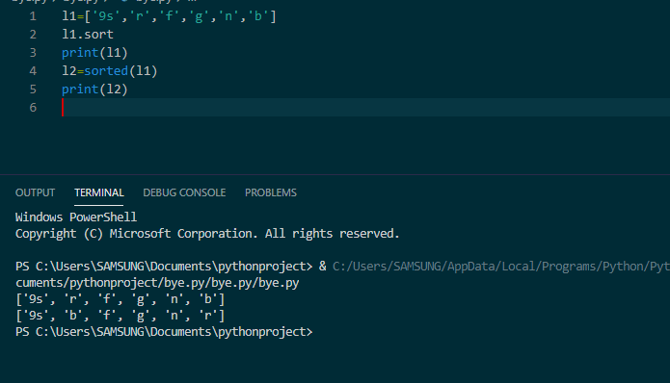Click on the 'print(l2)' statement
The height and width of the screenshot is (383, 670).
pyautogui.click(x=94, y=89)
